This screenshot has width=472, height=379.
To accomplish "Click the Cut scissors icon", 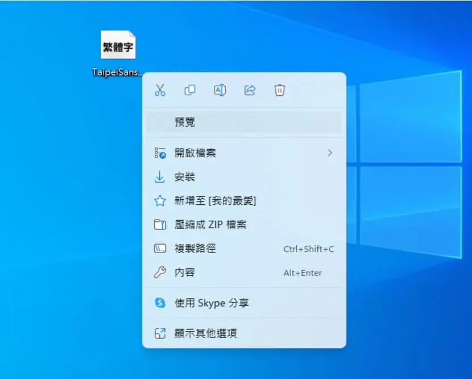I will click(x=160, y=90).
